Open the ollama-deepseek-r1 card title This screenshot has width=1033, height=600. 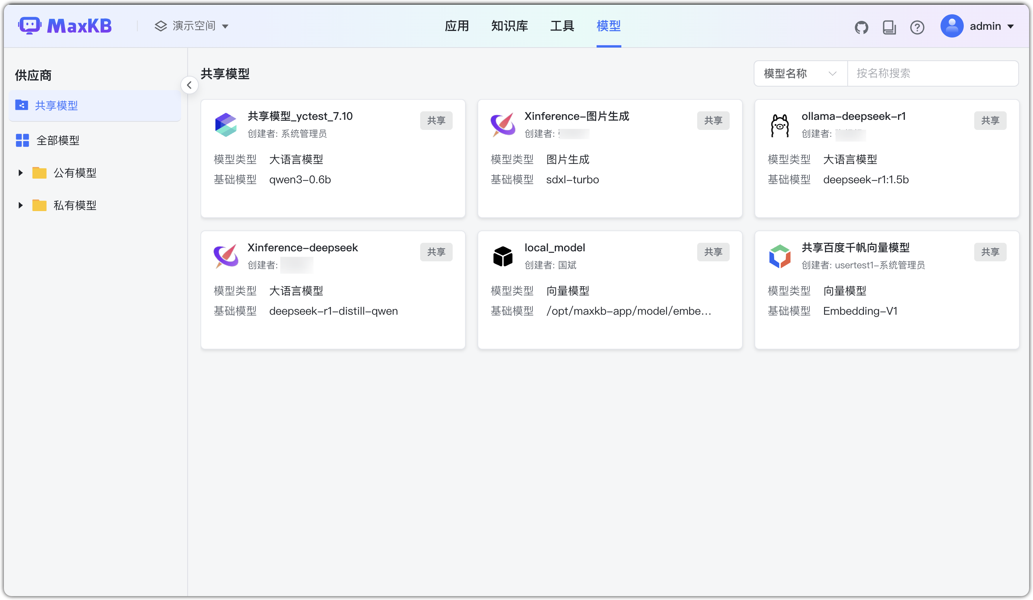(854, 116)
